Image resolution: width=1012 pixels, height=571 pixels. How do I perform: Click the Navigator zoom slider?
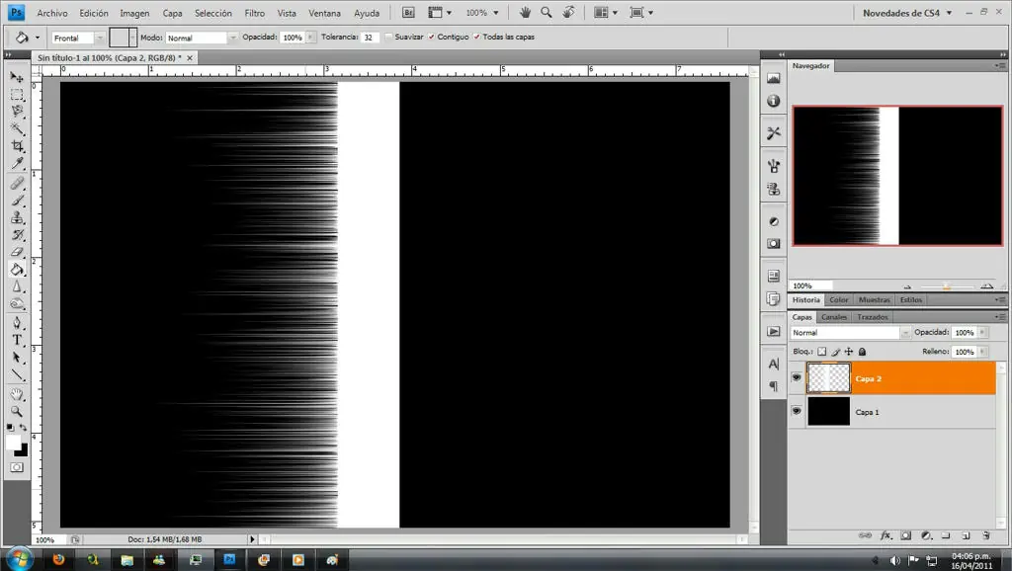pos(947,285)
